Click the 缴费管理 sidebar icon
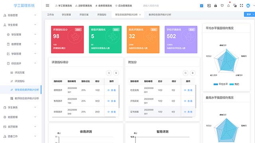Screen dimensions: 255x143 click(x=8, y=44)
